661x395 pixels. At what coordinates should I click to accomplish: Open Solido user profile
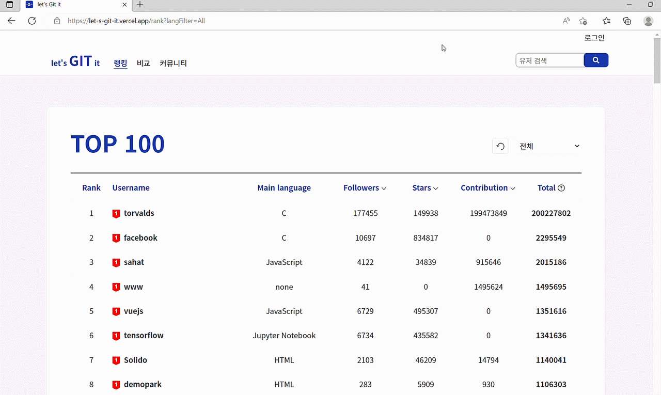[x=135, y=360]
